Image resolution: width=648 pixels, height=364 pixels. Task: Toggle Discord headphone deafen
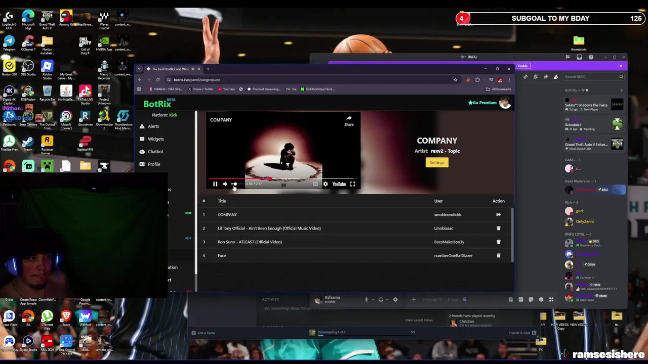381,300
